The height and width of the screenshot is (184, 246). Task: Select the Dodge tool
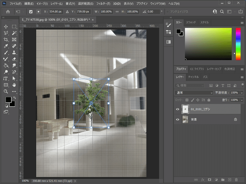(6, 72)
